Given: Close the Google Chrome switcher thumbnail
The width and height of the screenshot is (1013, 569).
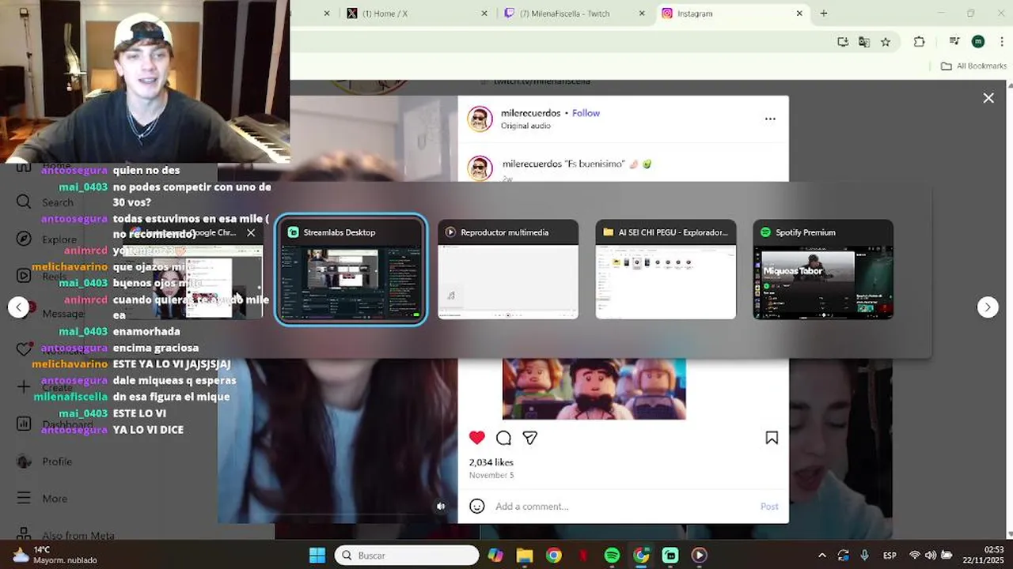Looking at the screenshot, I should coord(251,233).
